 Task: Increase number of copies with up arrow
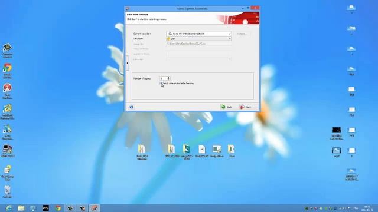168,77
